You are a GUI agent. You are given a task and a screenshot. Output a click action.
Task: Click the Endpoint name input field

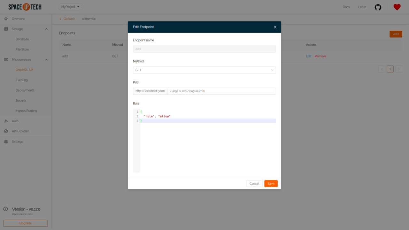pyautogui.click(x=204, y=49)
